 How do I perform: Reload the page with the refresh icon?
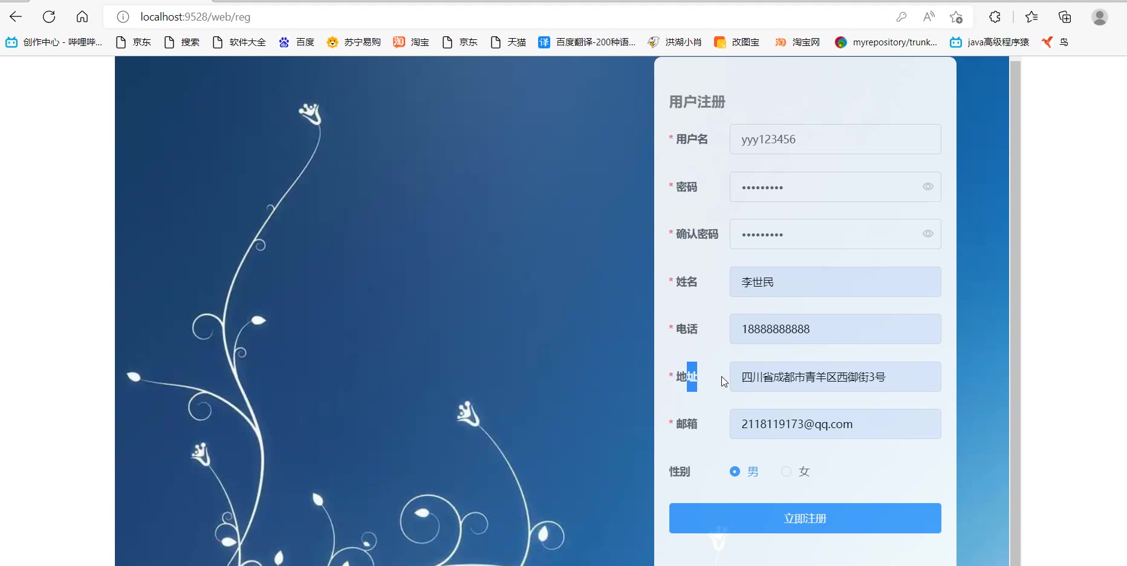(x=49, y=17)
